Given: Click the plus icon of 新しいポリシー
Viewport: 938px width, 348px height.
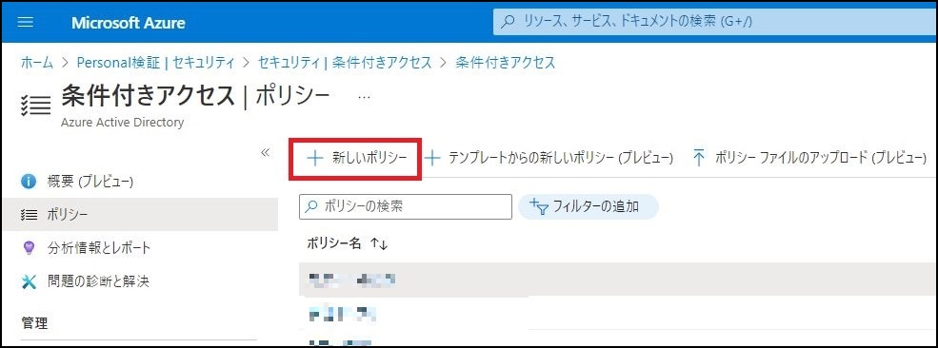Looking at the screenshot, I should pos(314,158).
